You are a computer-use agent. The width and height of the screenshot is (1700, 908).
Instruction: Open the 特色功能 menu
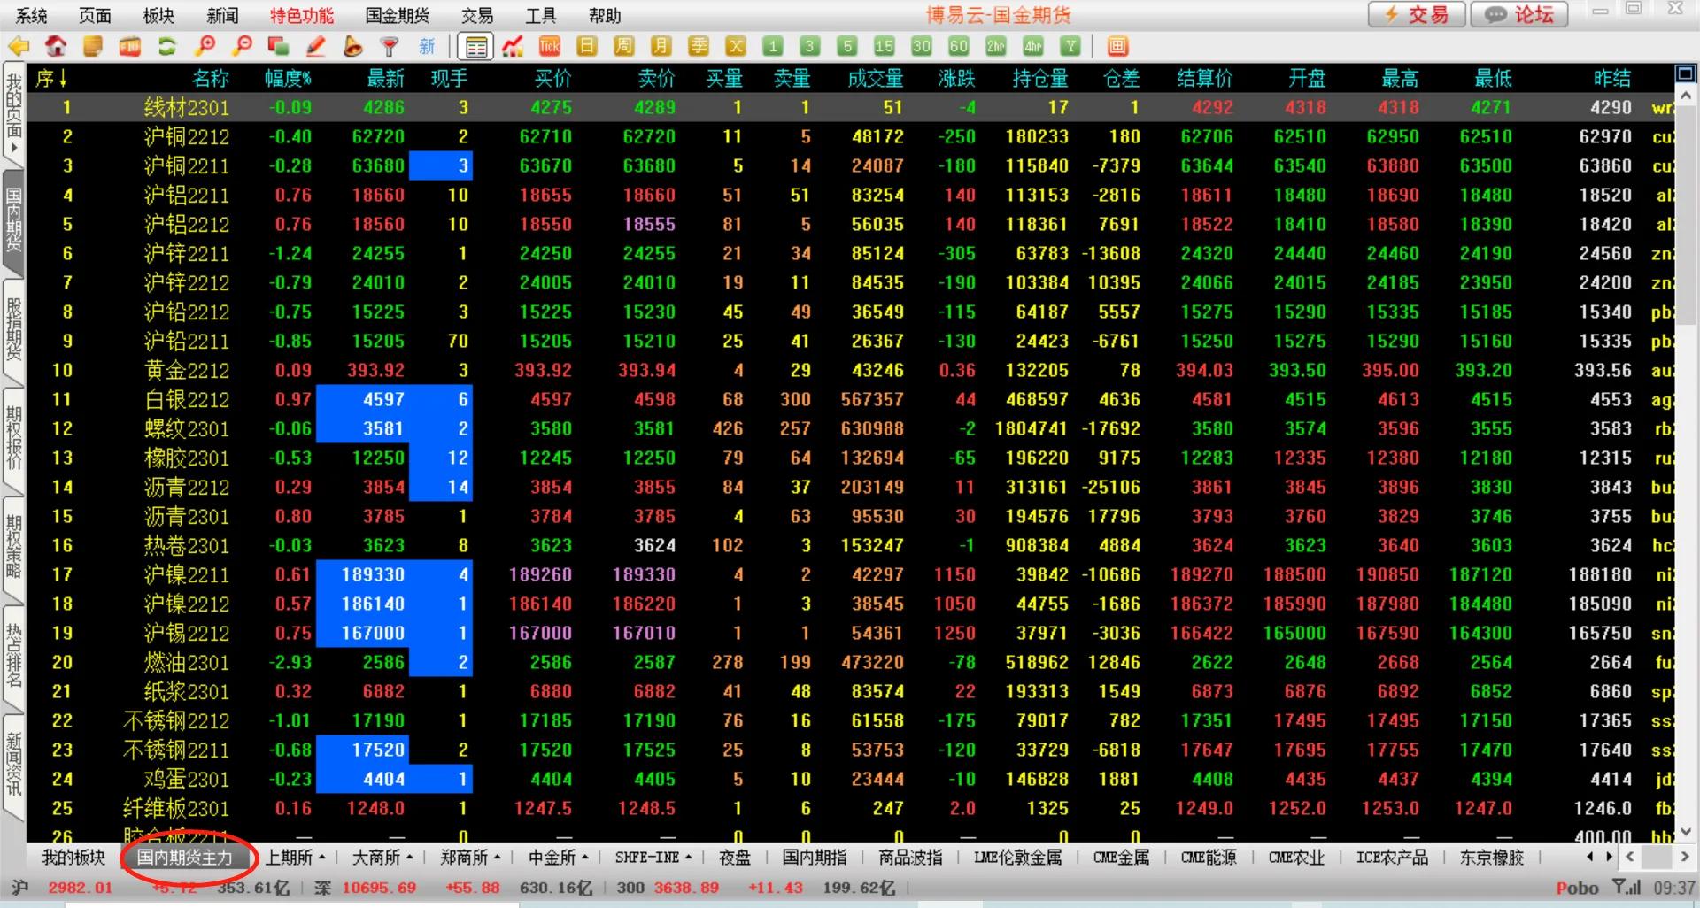click(x=302, y=15)
